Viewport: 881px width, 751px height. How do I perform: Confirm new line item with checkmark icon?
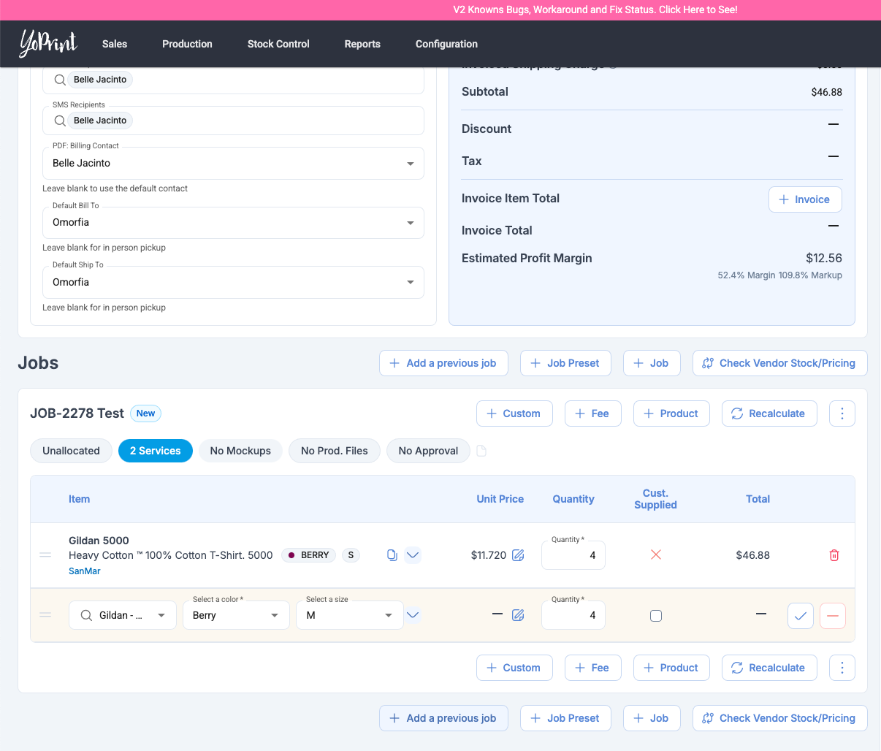pyautogui.click(x=801, y=616)
